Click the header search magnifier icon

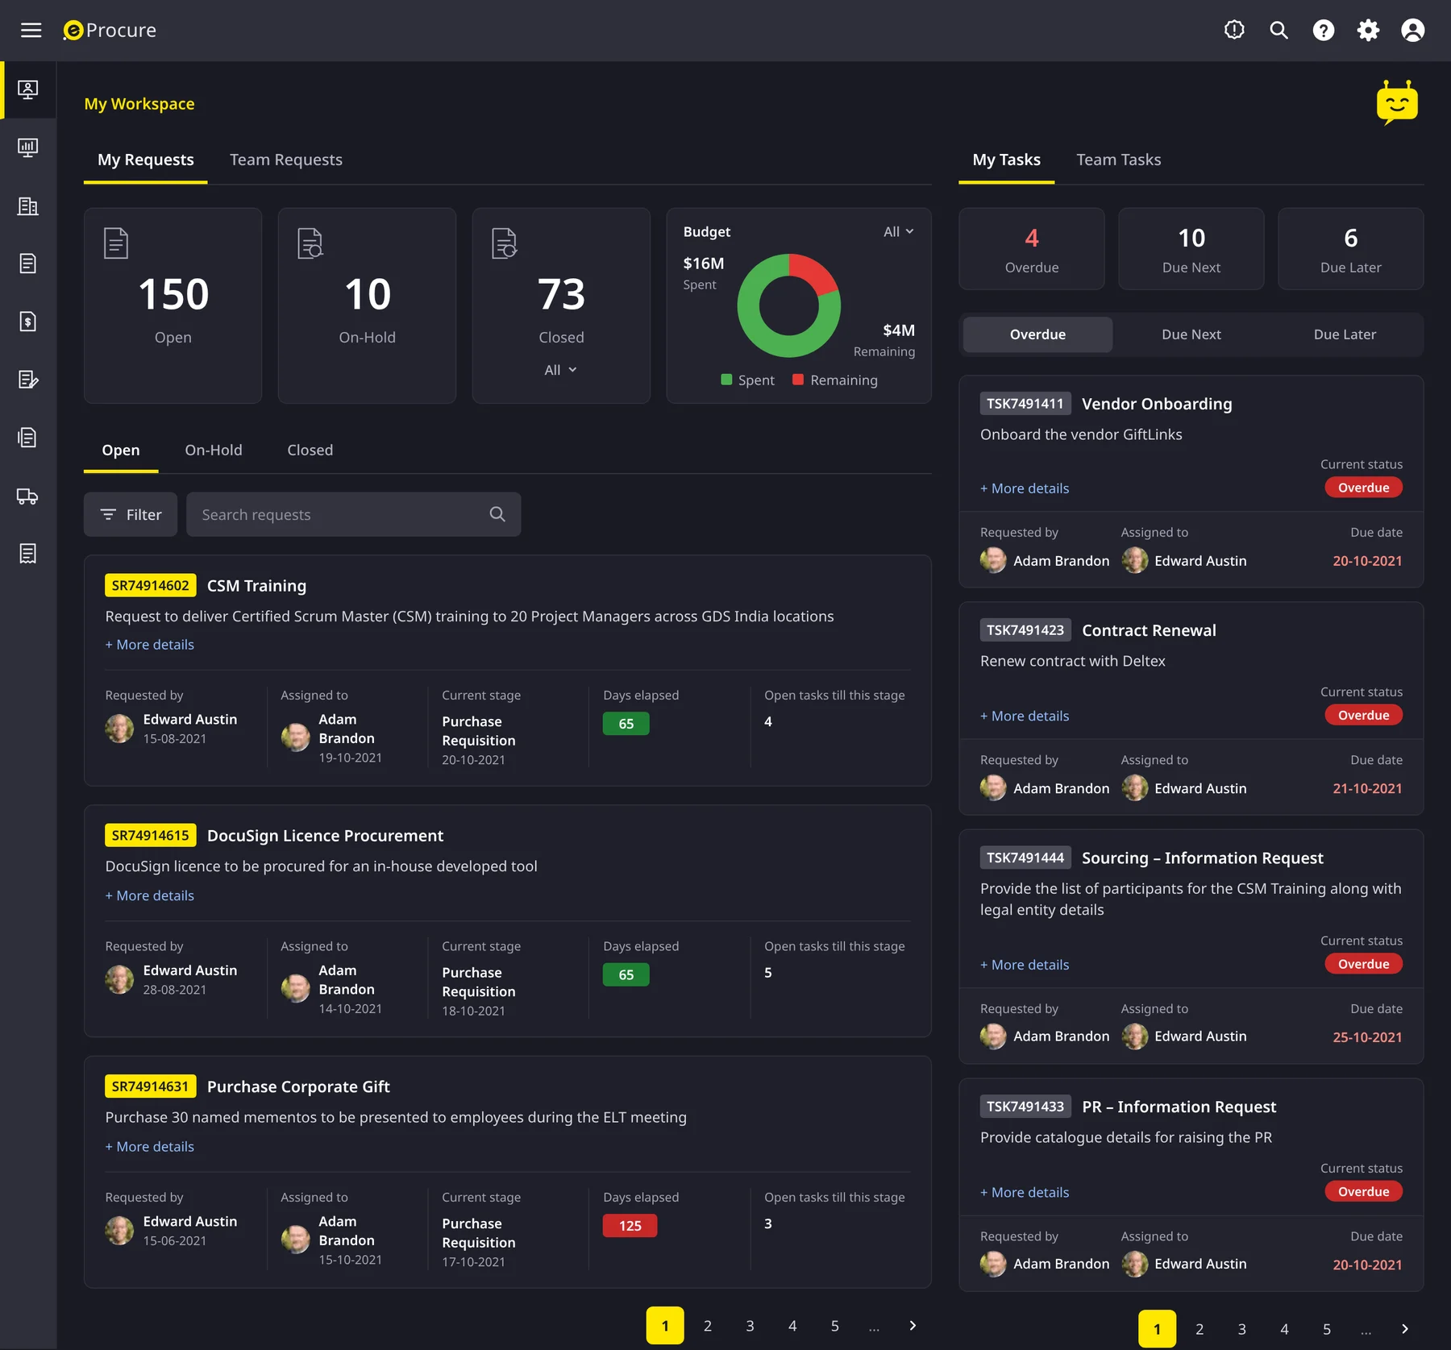(x=1278, y=30)
